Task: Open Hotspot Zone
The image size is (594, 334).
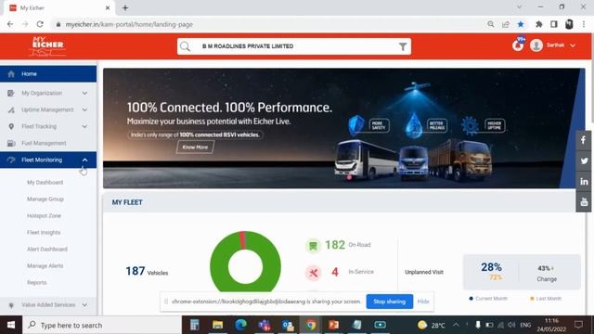Action: point(44,216)
